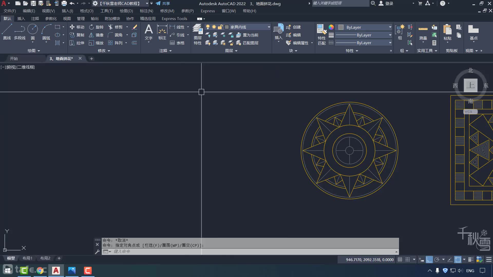This screenshot has height=277, width=493.
Task: Click the Fillet (圆角) tool
Action: (x=115, y=35)
